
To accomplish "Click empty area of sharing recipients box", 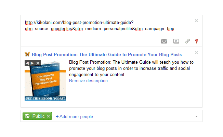I will (x=144, y=116).
